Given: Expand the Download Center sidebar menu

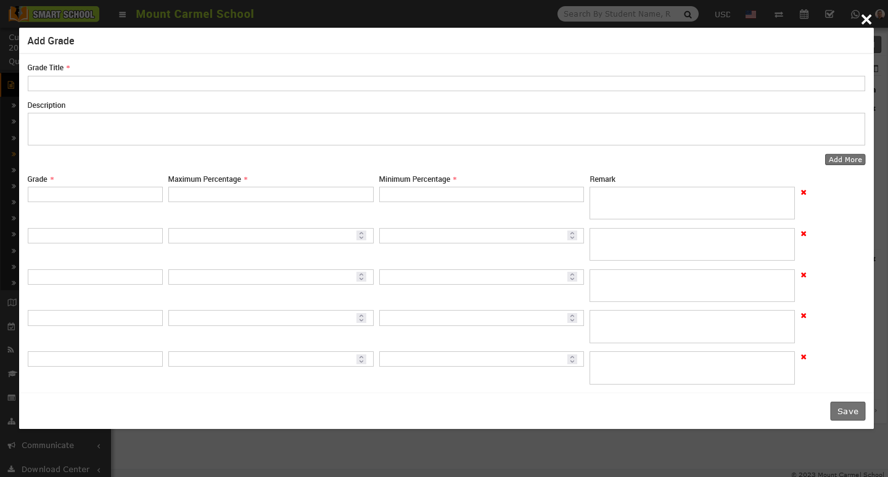Looking at the screenshot, I should pyautogui.click(x=55, y=469).
